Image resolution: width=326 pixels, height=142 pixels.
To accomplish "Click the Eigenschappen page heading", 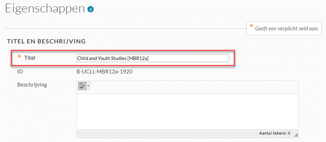I will pos(45,9).
